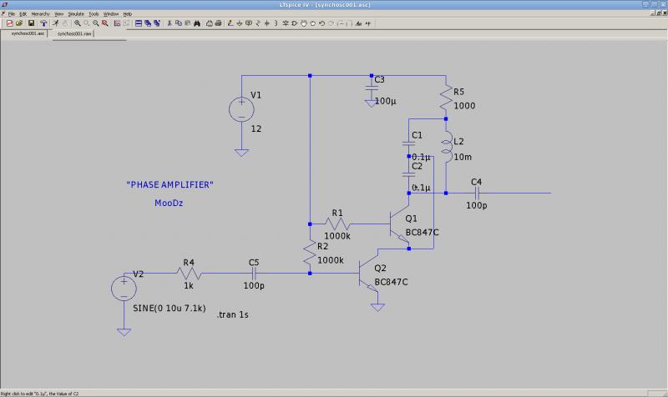668x397 pixels.
Task: Select the Cut scissors tool
Action: click(x=169, y=23)
